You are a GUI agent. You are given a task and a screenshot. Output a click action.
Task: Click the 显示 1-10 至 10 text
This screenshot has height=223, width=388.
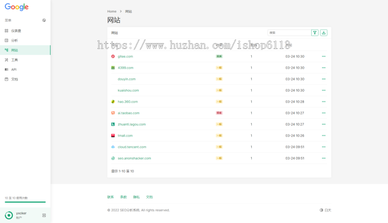point(122,171)
